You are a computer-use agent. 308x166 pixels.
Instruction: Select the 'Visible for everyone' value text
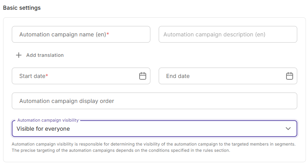point(43,129)
